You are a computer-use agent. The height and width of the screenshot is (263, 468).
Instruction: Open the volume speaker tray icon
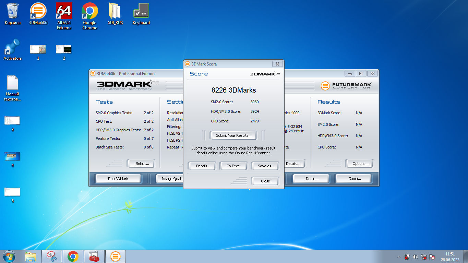[x=416, y=257]
